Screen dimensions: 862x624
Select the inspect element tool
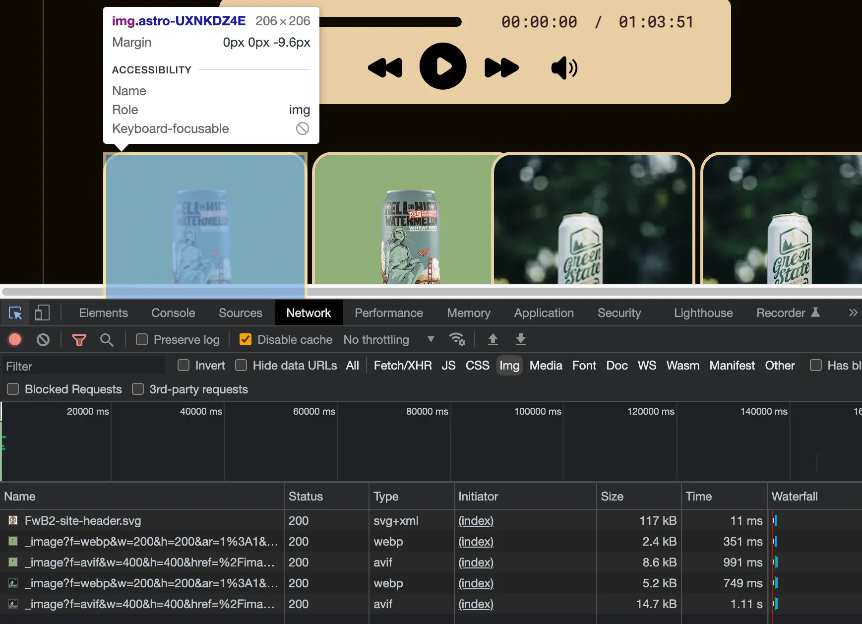point(15,312)
